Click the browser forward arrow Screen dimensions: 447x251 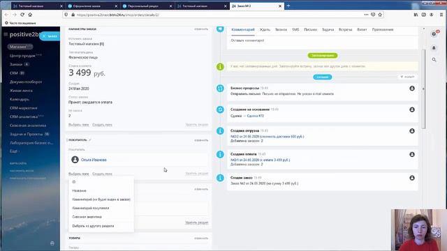point(14,15)
